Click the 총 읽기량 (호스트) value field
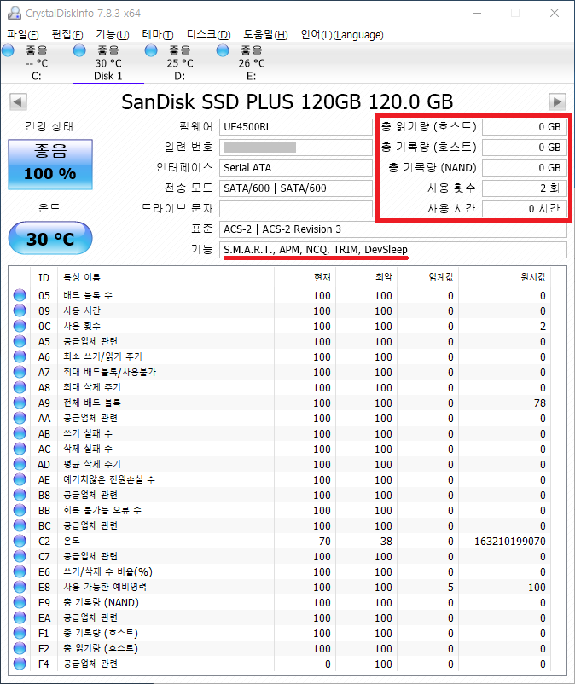 (x=525, y=127)
